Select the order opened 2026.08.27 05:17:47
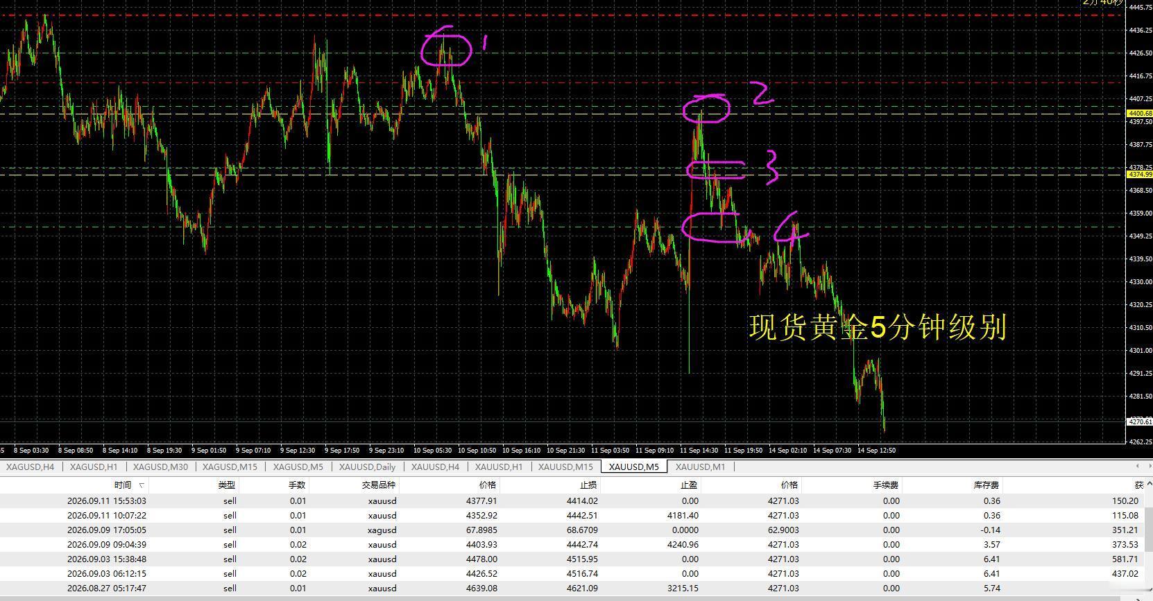The height and width of the screenshot is (601, 1153). pos(572,588)
